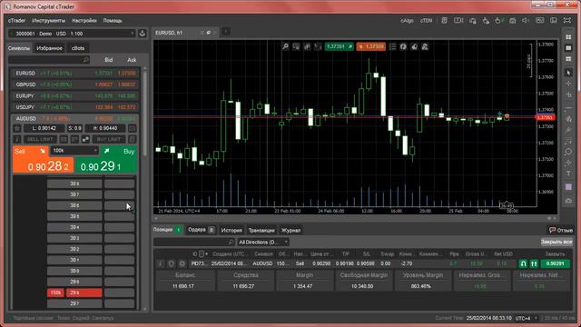Switch to the Избранное tab

(x=49, y=48)
